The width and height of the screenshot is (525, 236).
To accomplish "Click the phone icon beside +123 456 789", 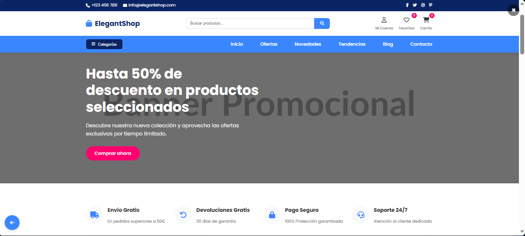I will point(88,5).
